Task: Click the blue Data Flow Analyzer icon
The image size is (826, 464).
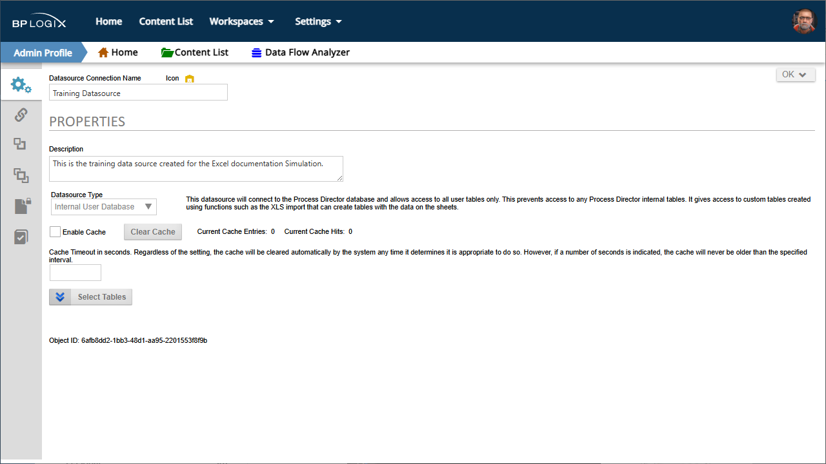Action: tap(257, 53)
